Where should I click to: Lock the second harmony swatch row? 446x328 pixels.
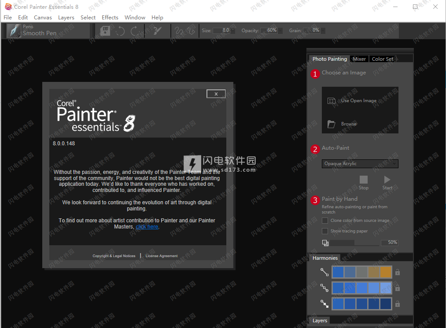398,288
